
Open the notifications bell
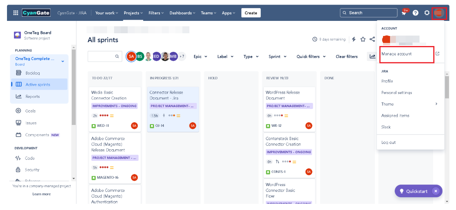[x=404, y=13]
